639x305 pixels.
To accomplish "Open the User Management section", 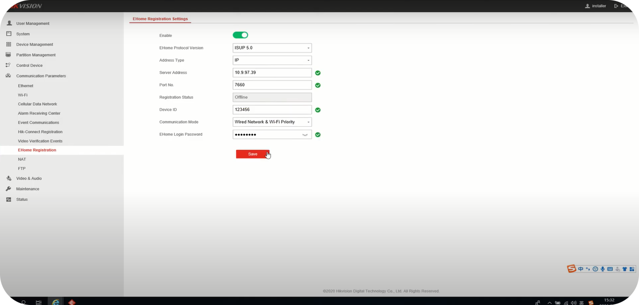I will pyautogui.click(x=32, y=23).
